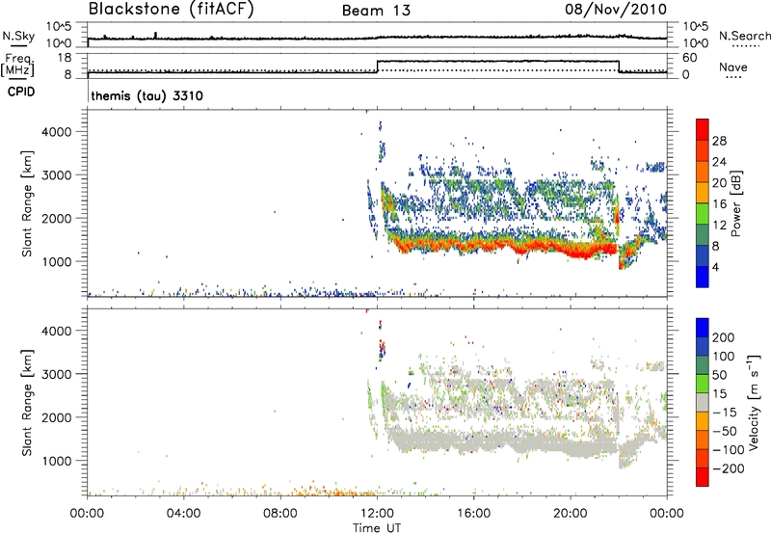The image size is (771, 534).
Task: Click the 04:00 time axis tick label
Action: click(x=184, y=514)
